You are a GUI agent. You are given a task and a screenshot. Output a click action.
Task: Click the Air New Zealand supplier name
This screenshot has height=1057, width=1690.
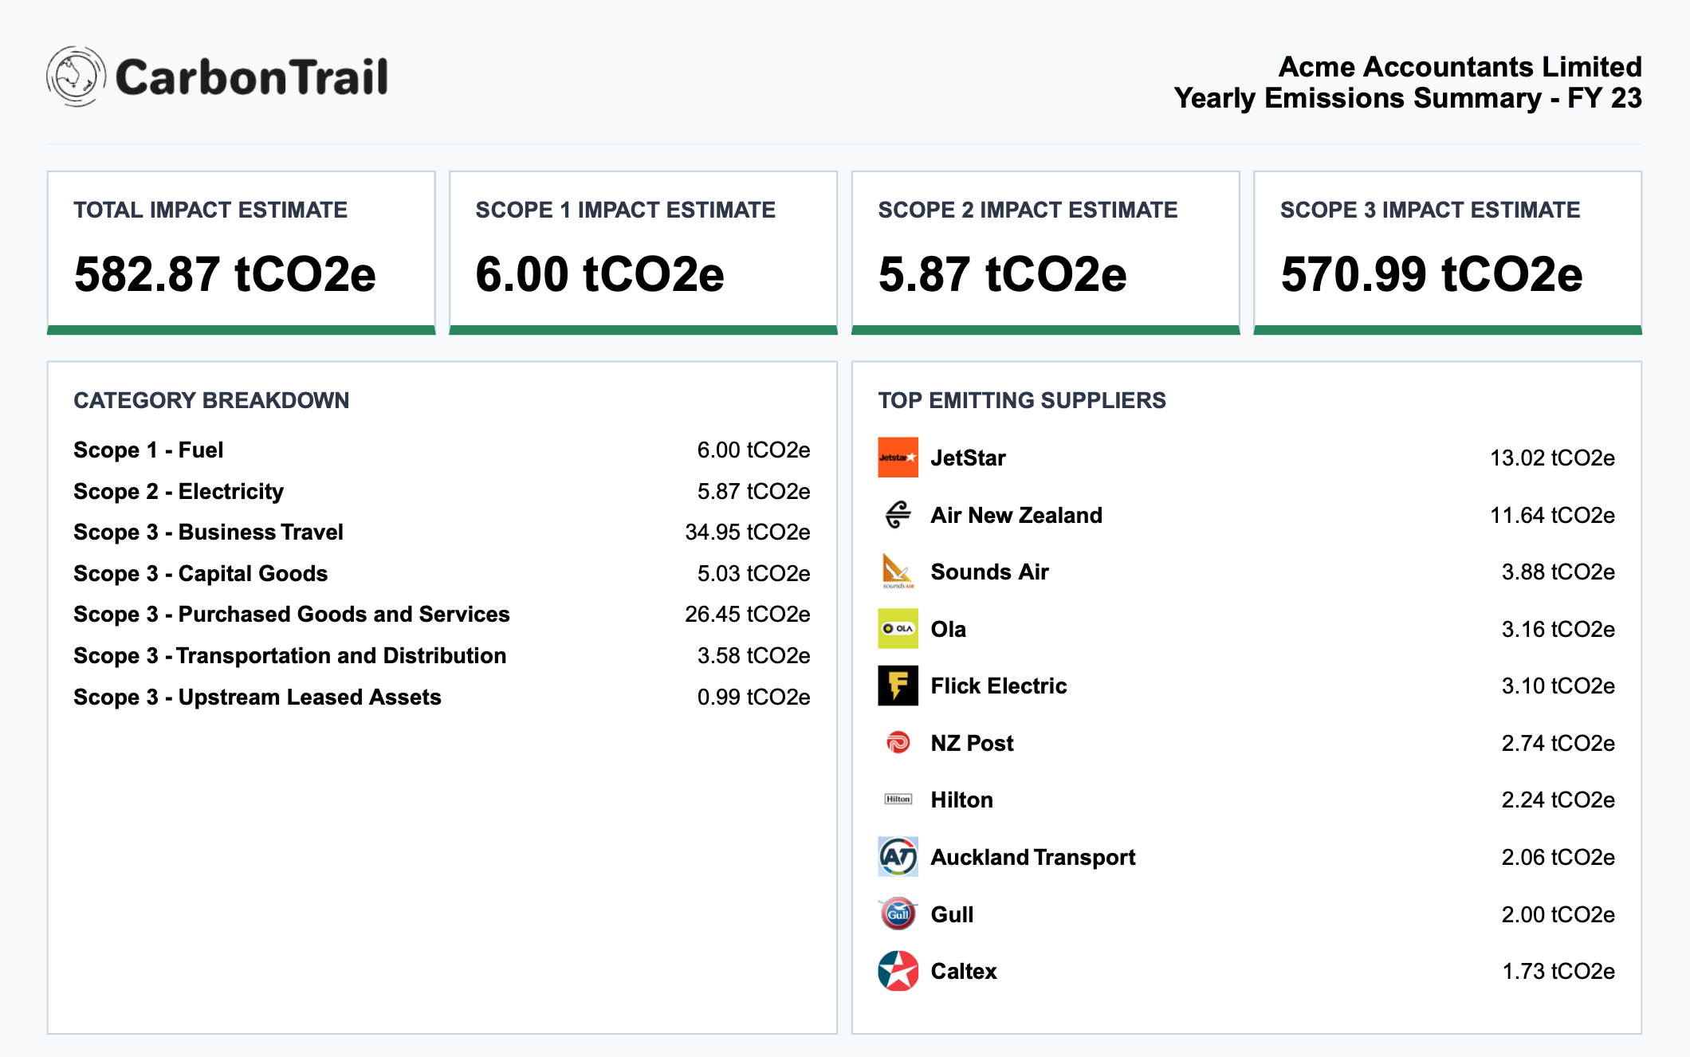point(1016,516)
